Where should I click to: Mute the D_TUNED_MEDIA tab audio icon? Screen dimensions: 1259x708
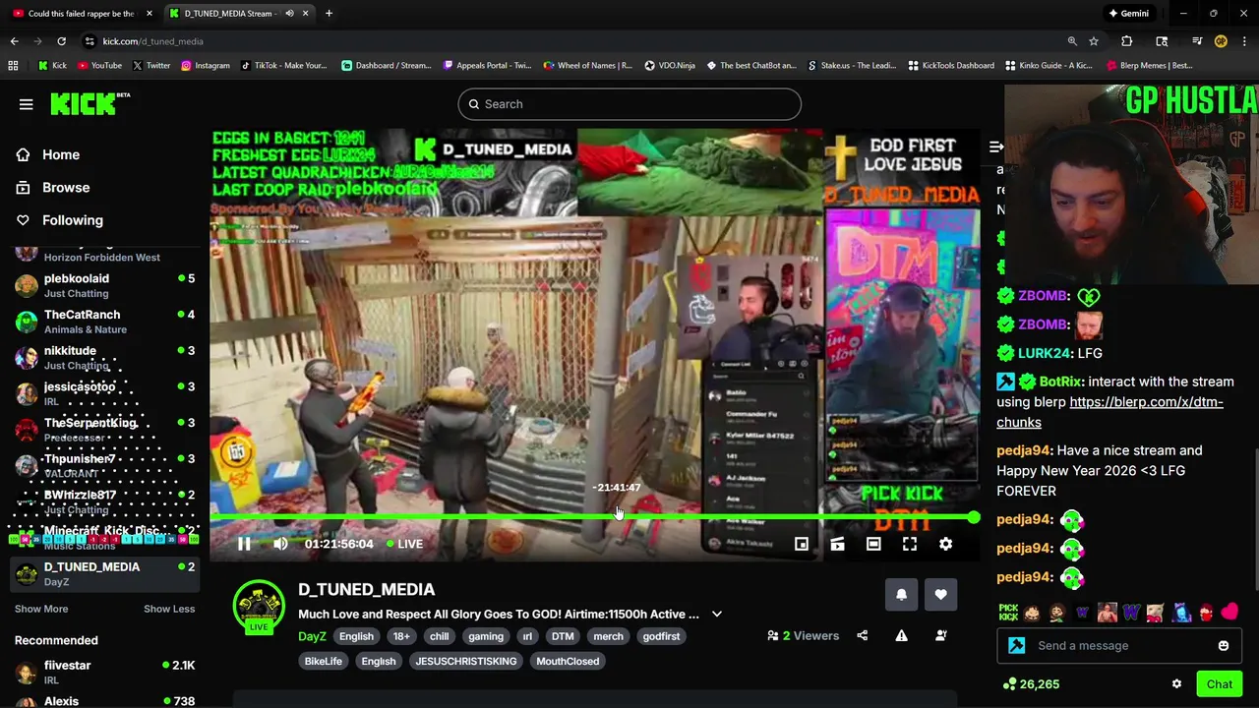[x=289, y=14]
